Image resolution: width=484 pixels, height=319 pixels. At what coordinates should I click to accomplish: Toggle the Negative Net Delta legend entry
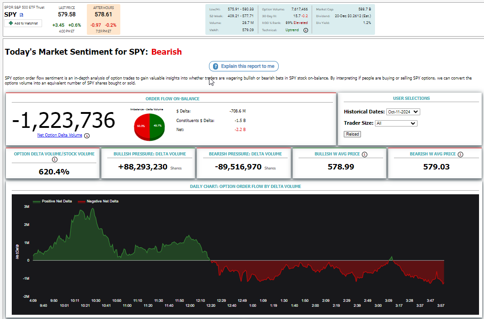click(x=98, y=201)
